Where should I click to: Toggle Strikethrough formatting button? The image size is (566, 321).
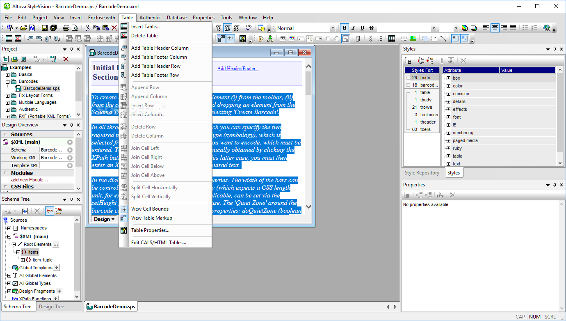[372, 28]
